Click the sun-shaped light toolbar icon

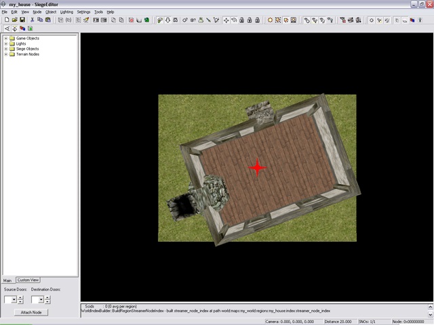tap(270, 20)
